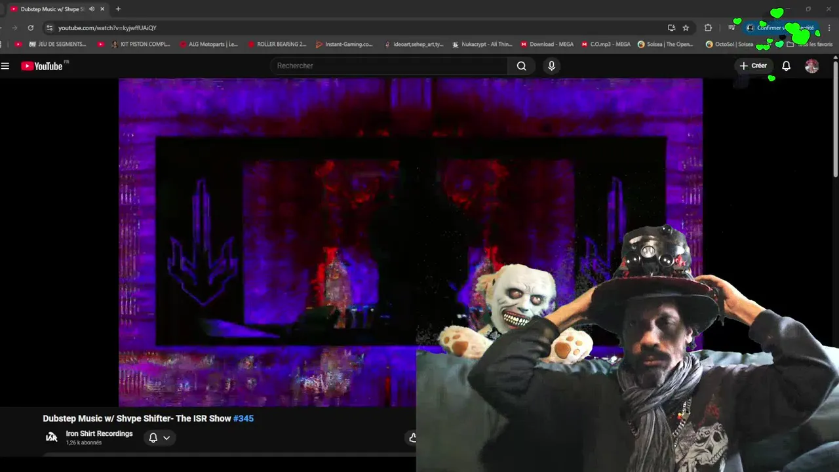
Task: Go forward with browser arrow
Action: (x=14, y=28)
